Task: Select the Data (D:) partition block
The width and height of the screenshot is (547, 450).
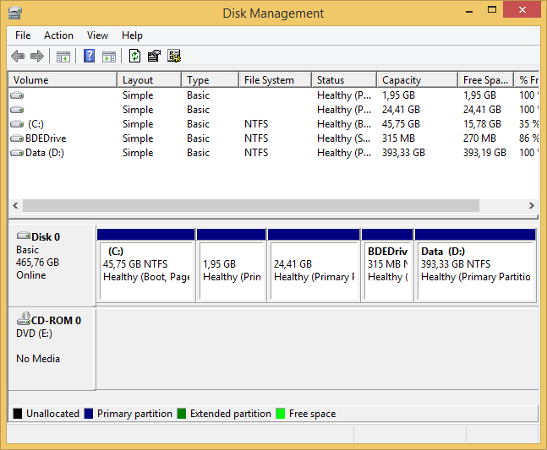Action: tap(475, 265)
